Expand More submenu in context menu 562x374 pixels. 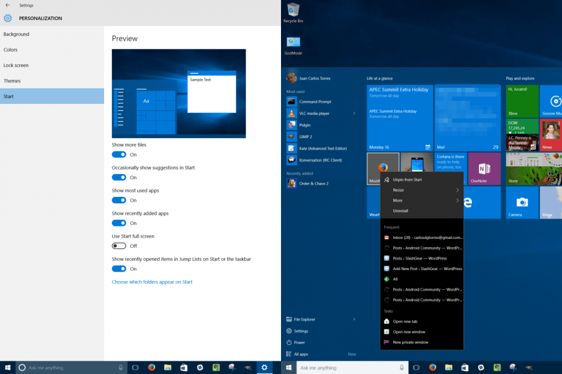pos(422,201)
